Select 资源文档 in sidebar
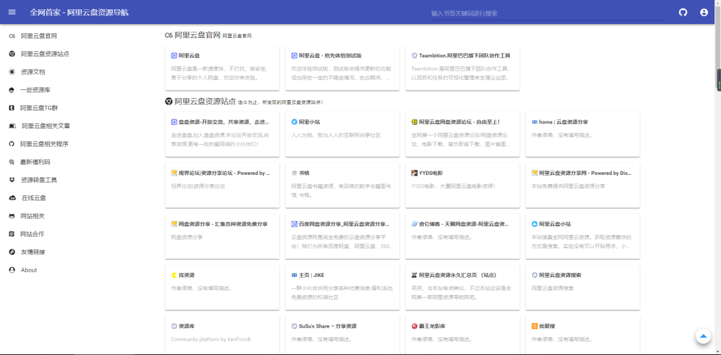This screenshot has width=721, height=355. click(x=33, y=72)
